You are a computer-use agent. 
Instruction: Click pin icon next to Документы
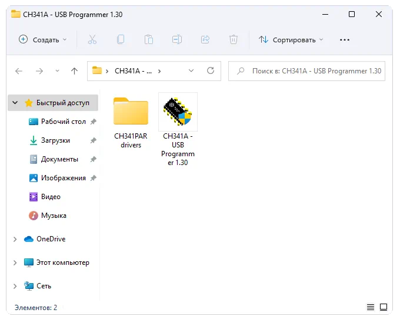tap(94, 159)
